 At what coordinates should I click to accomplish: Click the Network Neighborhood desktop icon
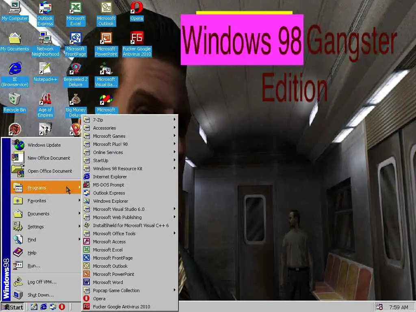coord(45,44)
